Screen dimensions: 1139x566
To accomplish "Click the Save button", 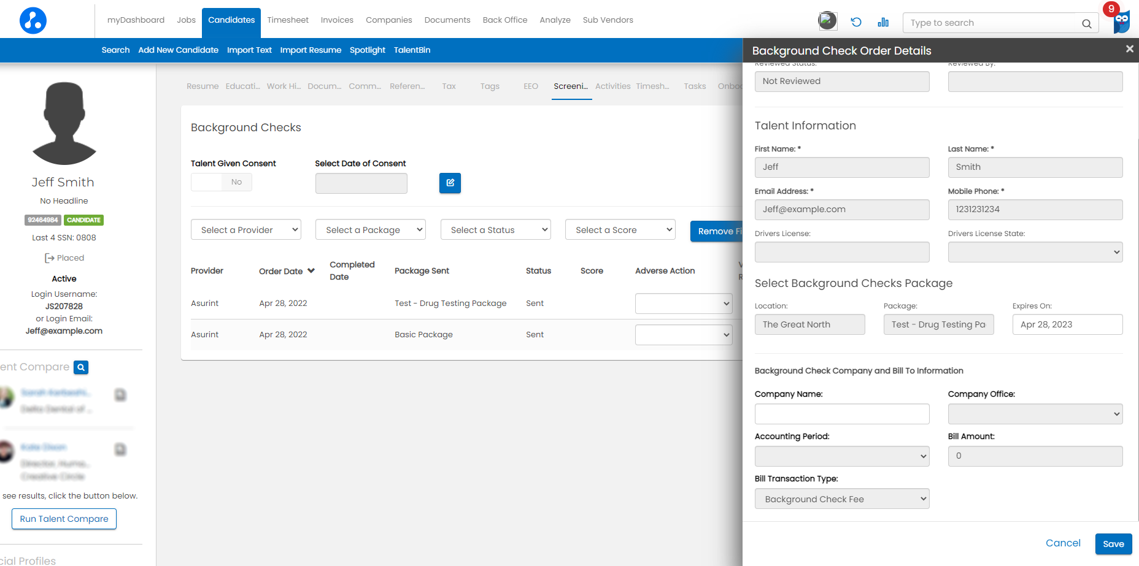I will tap(1113, 544).
